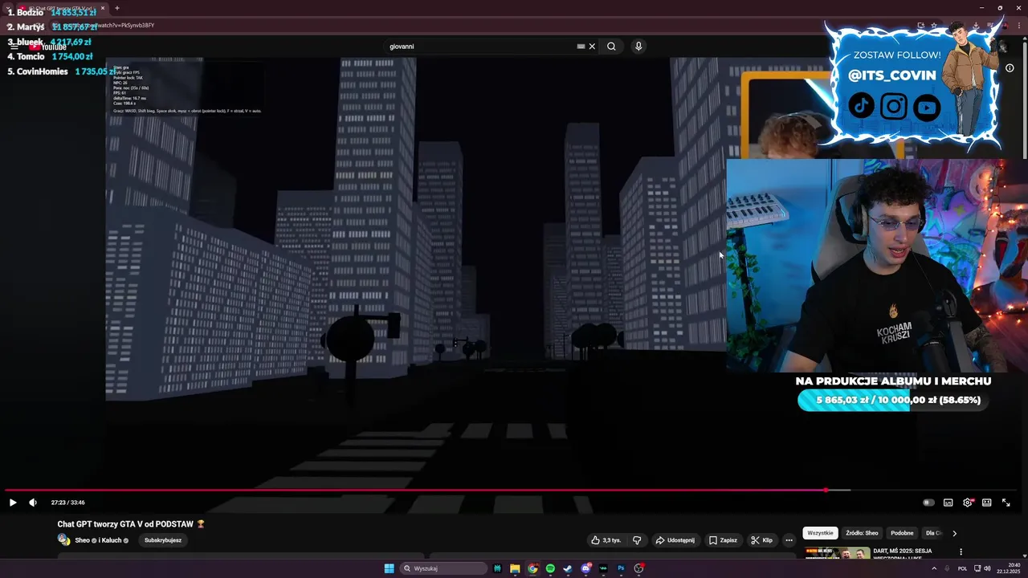
Task: Like the video with 3,3 tys.
Action: [x=606, y=540]
